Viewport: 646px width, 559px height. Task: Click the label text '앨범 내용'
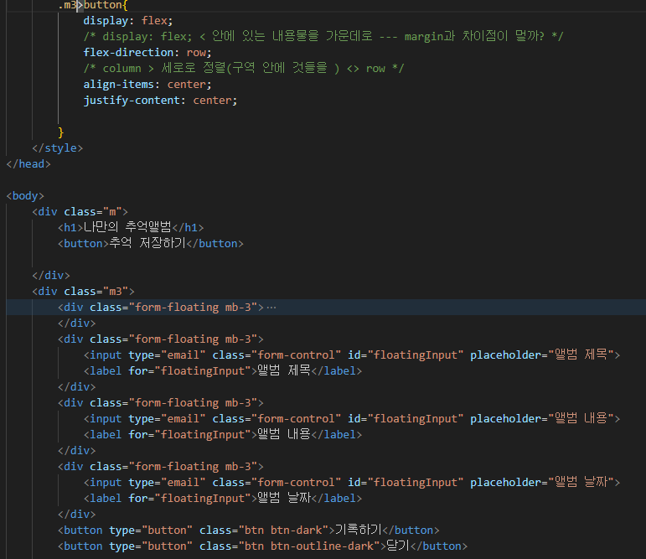pos(284,434)
